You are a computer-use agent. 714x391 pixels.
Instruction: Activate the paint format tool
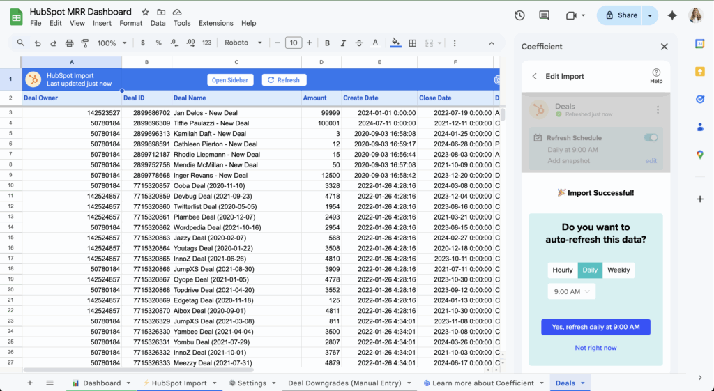coord(84,43)
